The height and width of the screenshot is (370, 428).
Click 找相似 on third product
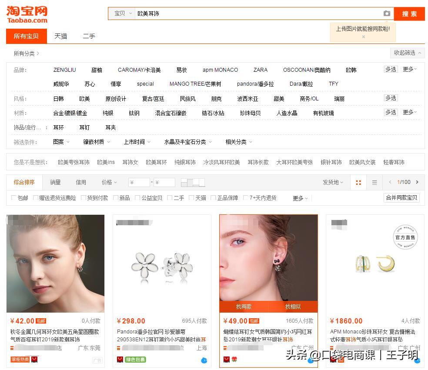293,307
